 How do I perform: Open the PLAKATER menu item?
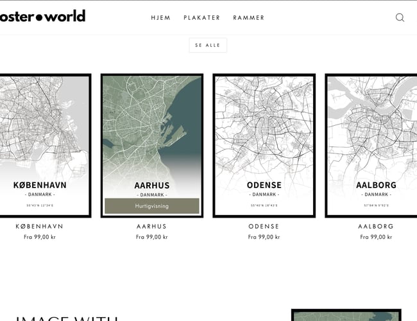201,18
